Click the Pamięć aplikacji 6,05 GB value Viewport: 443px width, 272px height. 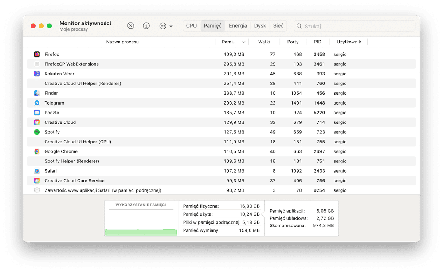point(325,211)
